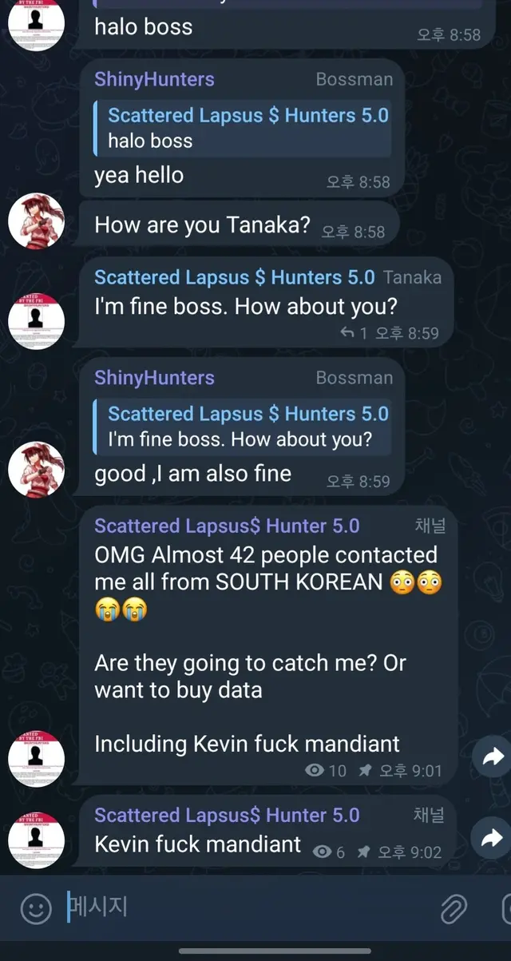Open the reply count arrow showing 1

[347, 332]
